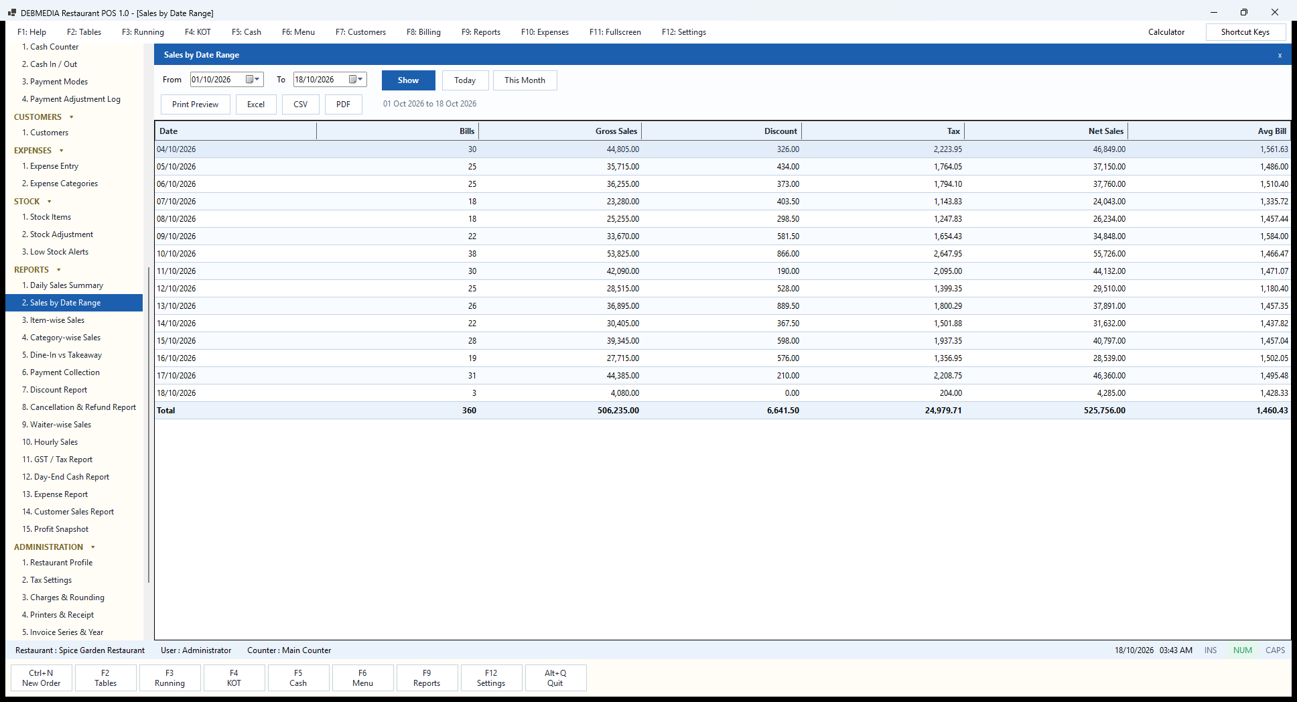Open the F1: Help menu
1297x702 pixels.
[x=32, y=32]
